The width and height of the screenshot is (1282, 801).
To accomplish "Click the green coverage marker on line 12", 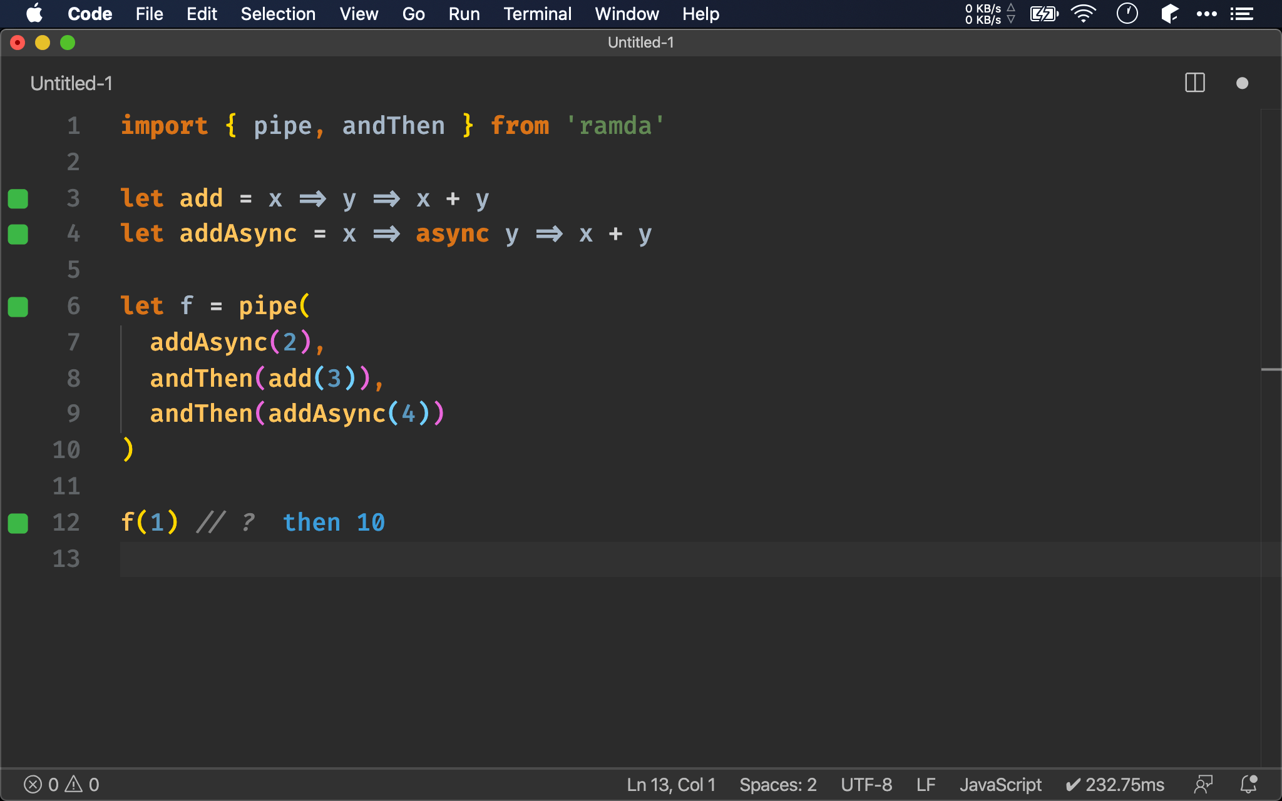I will [x=18, y=523].
